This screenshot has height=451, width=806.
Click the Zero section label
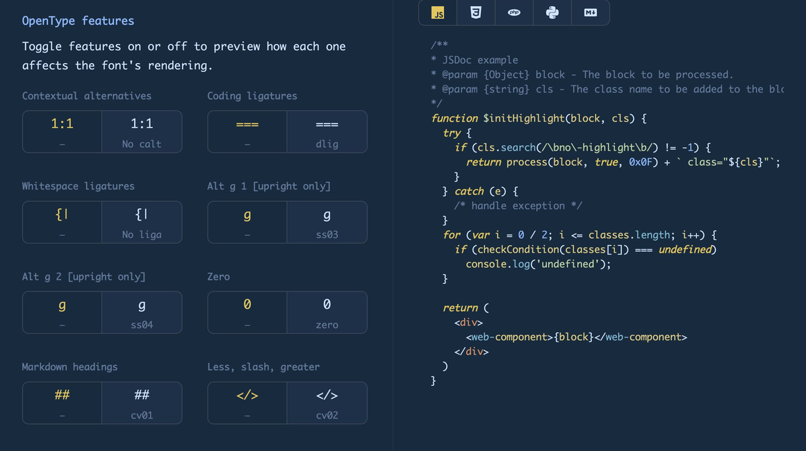[218, 277]
